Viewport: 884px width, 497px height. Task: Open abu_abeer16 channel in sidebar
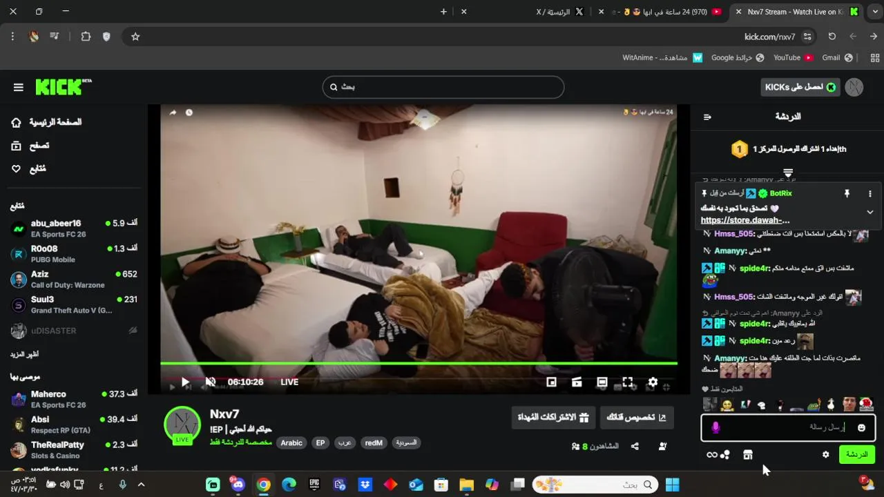coord(73,228)
